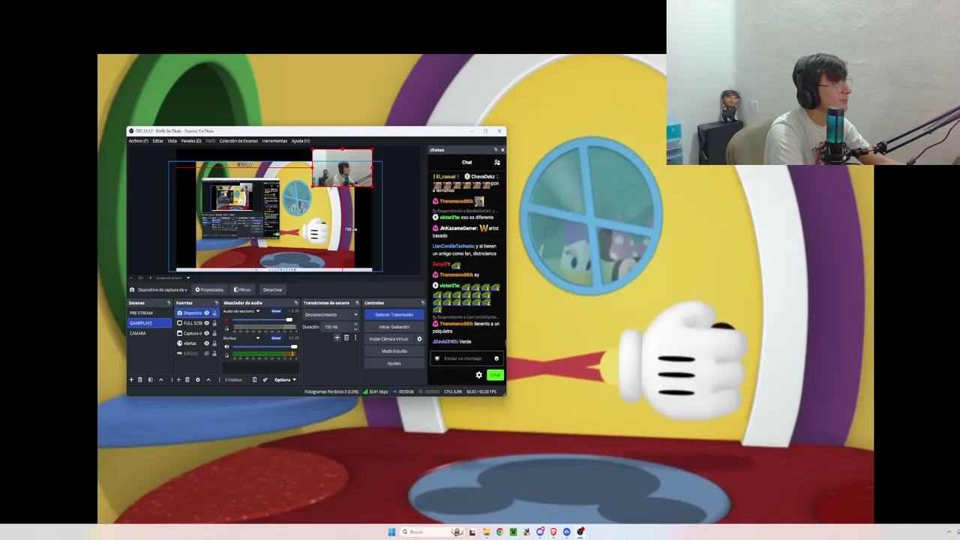Viewport: 960px width, 540px height.
Task: Open Mic/Aux channel dropdown arrow
Action: pos(258,338)
